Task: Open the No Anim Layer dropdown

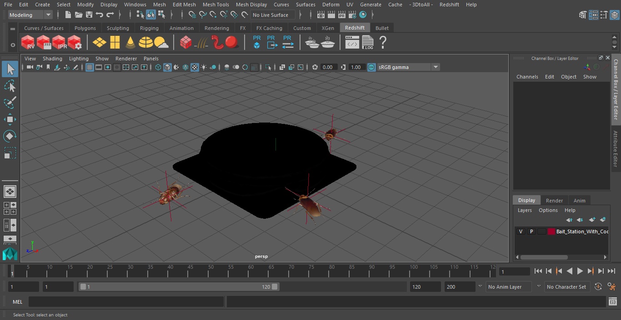Action: [x=509, y=287]
